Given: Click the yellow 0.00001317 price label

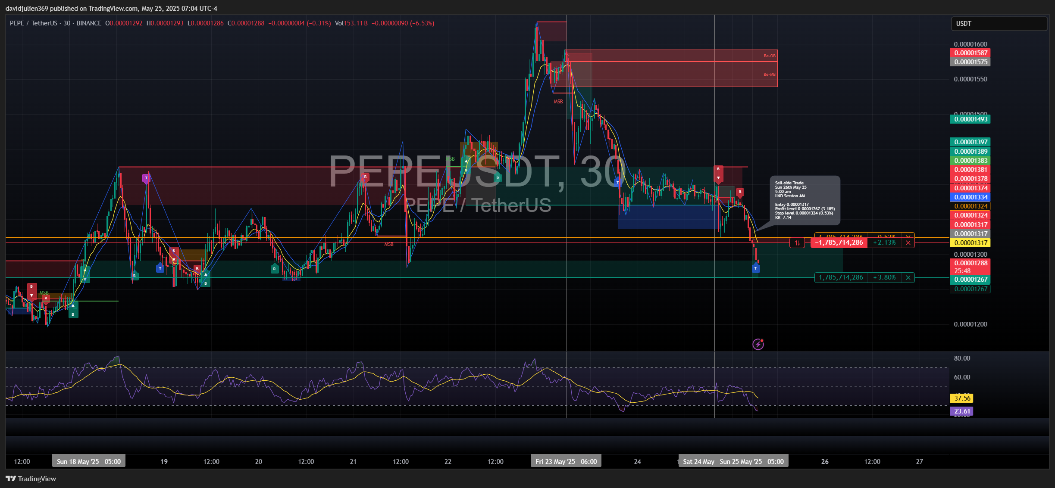Looking at the screenshot, I should click(970, 243).
